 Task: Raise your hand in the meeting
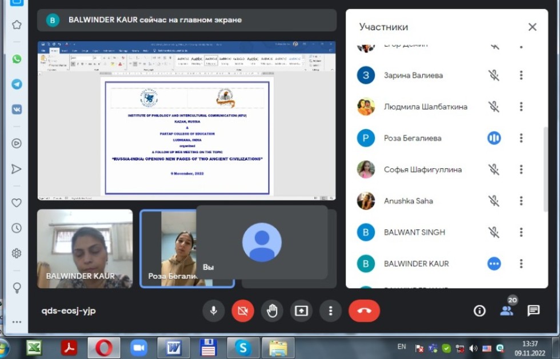272,310
